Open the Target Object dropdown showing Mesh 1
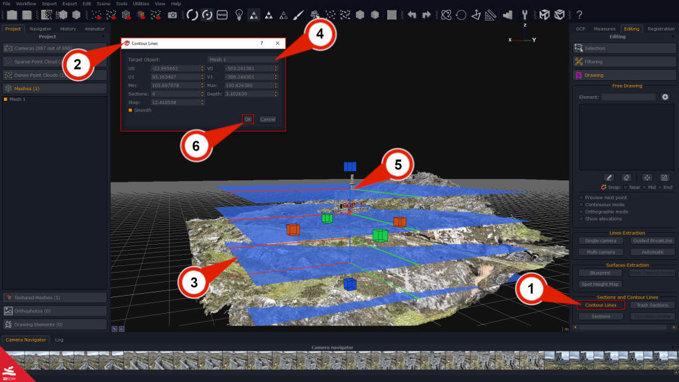Image resolution: width=679 pixels, height=382 pixels. [x=242, y=59]
